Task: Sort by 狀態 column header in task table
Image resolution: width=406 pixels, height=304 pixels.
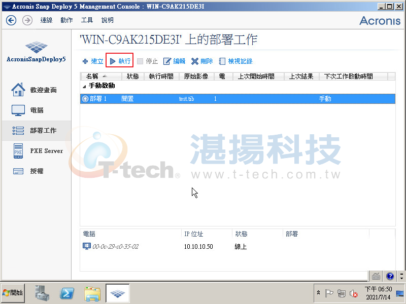Action: coord(132,77)
